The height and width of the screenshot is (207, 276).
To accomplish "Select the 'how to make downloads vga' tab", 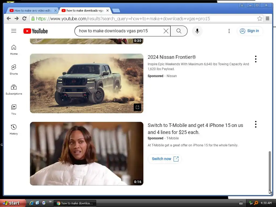I will click(x=85, y=11).
